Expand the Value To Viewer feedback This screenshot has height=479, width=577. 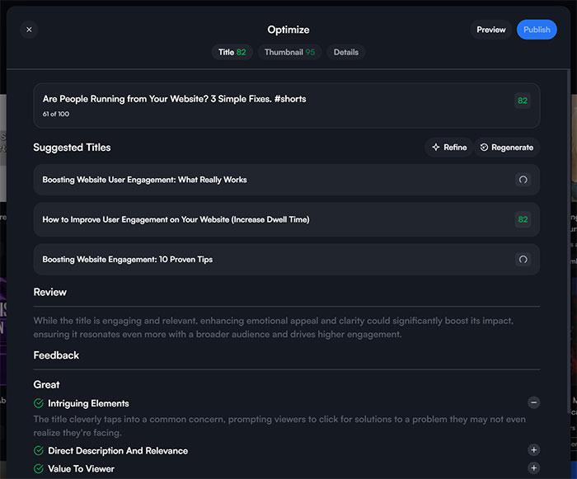point(533,468)
